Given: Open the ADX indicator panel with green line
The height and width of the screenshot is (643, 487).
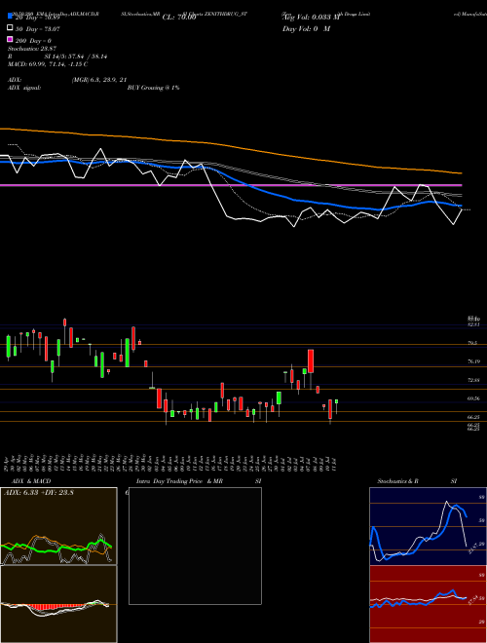Looking at the screenshot, I should coord(58,526).
